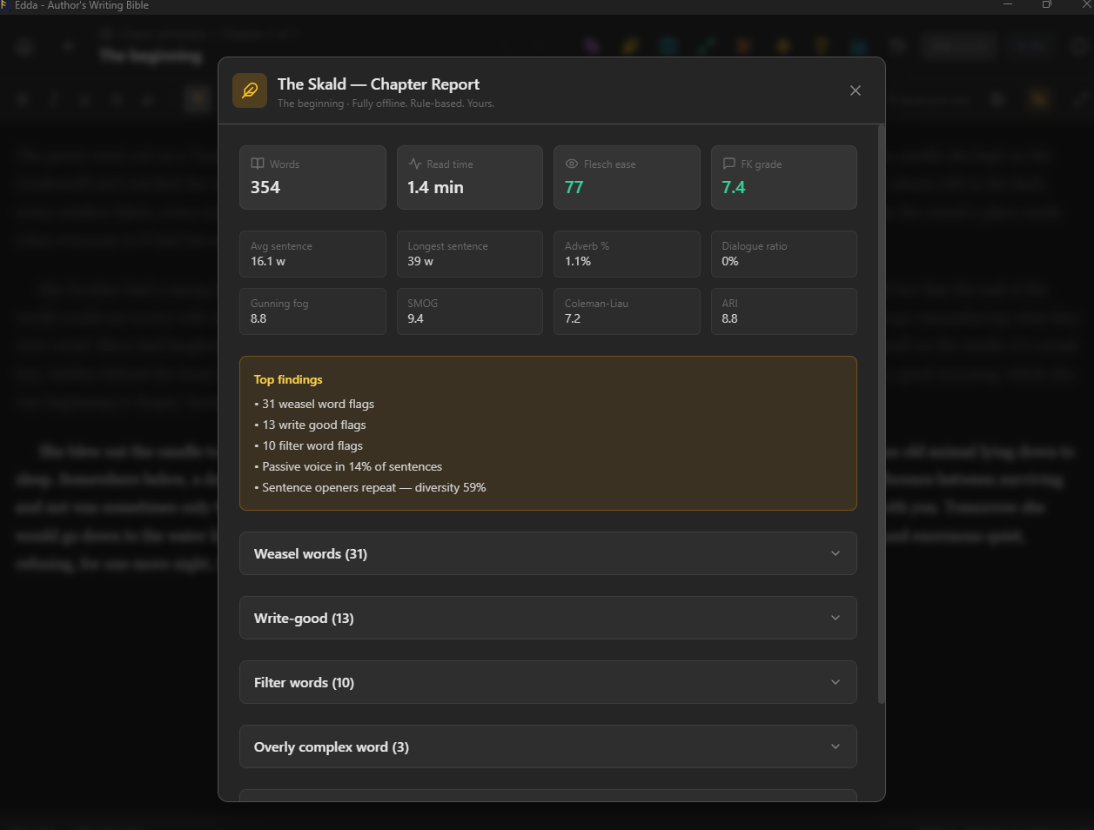Click the Dialogue ratio 0% card

point(784,254)
